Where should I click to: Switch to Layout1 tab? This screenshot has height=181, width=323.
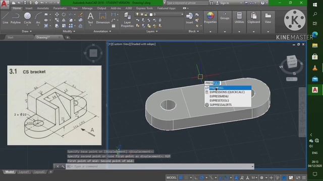pyautogui.click(x=24, y=172)
